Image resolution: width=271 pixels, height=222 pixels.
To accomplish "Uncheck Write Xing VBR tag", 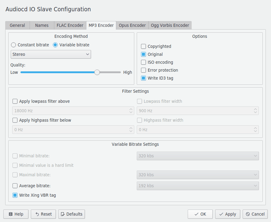I will pyautogui.click(x=15, y=195).
